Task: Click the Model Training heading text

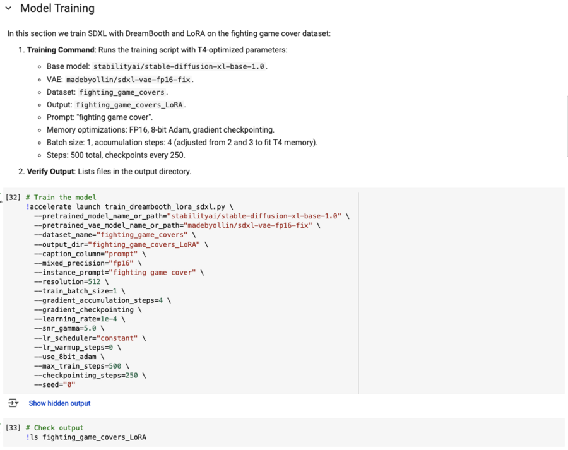Action: pos(57,9)
